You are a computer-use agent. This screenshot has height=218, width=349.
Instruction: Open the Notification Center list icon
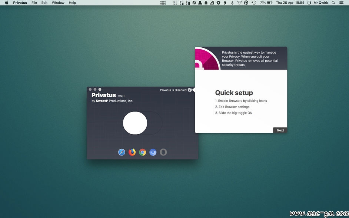pyautogui.click(x=342, y=3)
